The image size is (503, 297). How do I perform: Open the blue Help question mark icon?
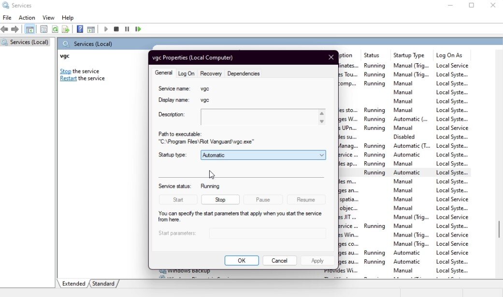(80, 29)
